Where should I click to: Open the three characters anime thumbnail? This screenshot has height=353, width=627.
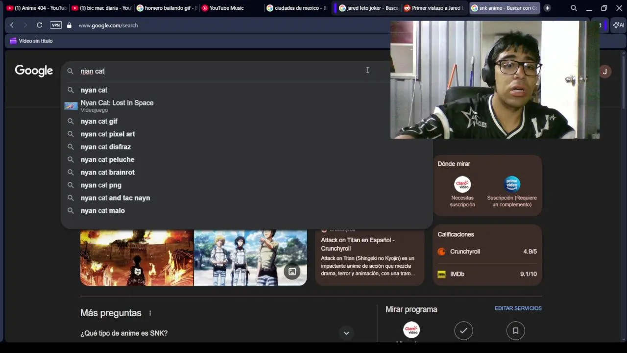(250, 258)
